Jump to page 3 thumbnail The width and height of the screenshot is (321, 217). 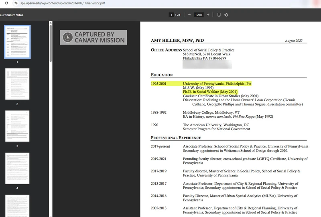[17, 126]
